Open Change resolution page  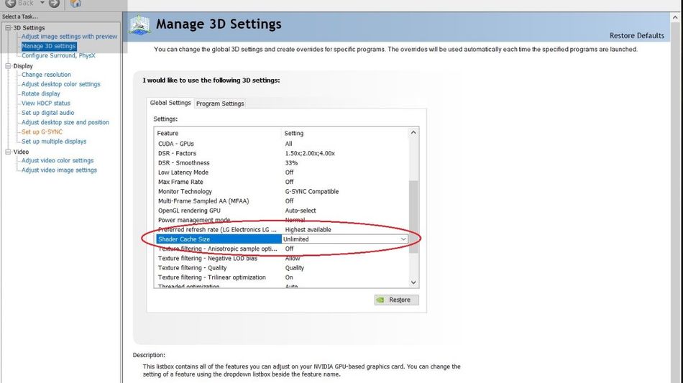click(46, 75)
